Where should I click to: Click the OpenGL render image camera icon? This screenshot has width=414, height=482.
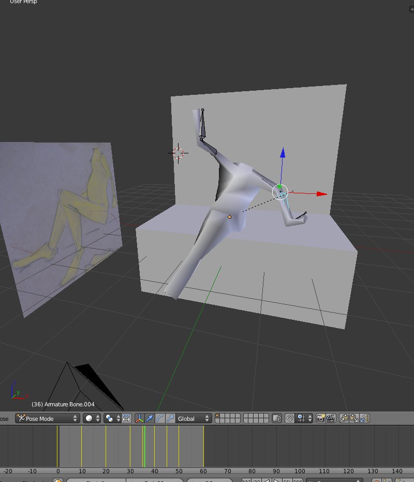pyautogui.click(x=320, y=418)
